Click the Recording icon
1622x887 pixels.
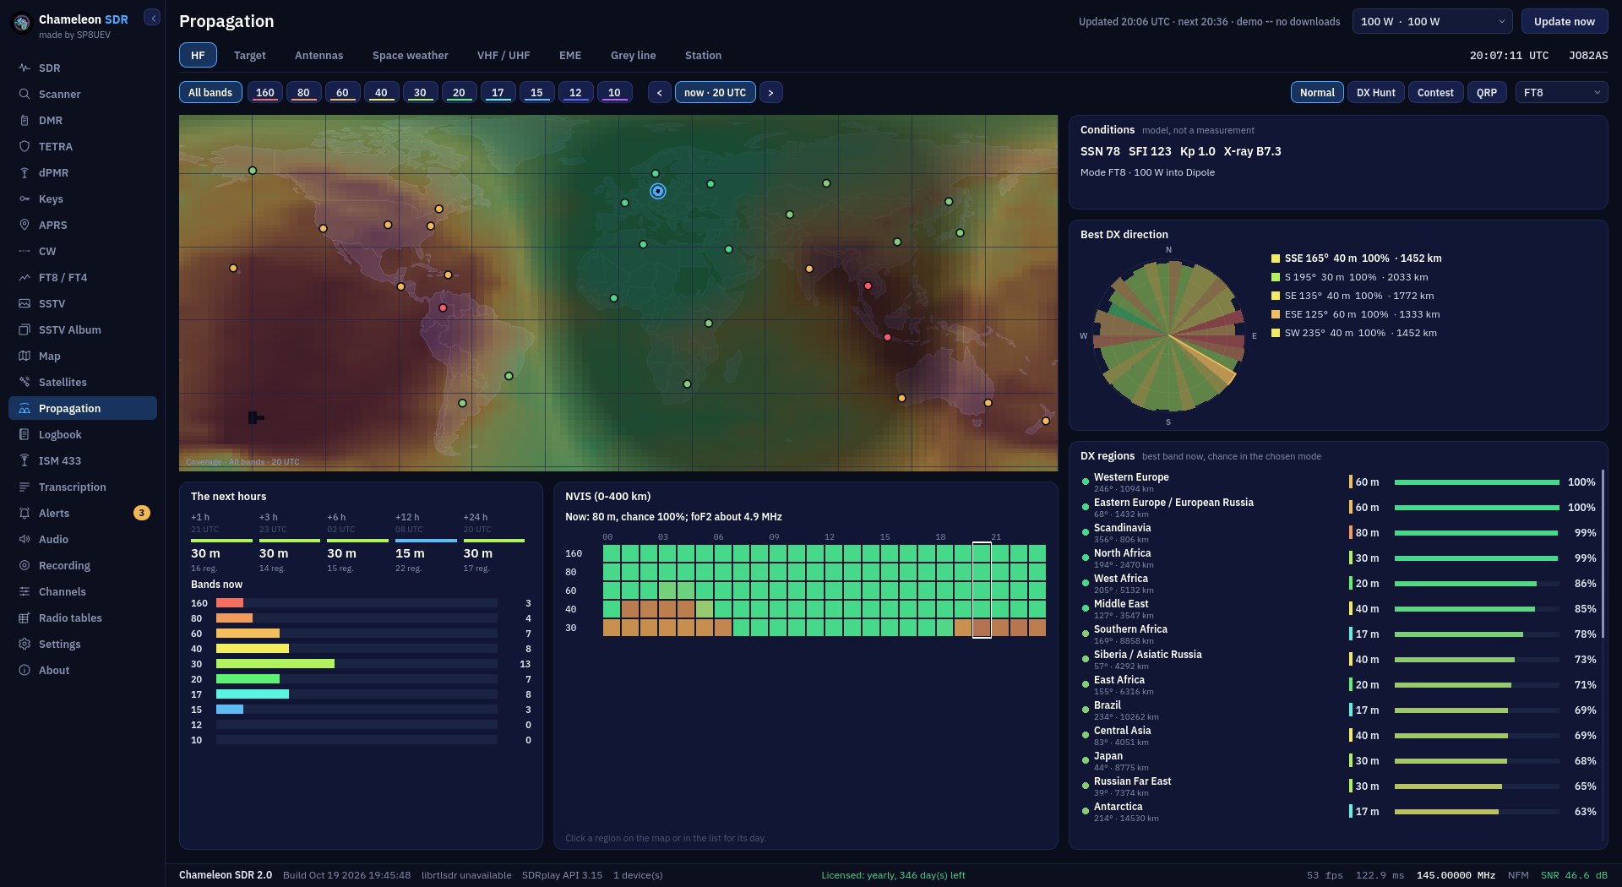pyautogui.click(x=24, y=565)
